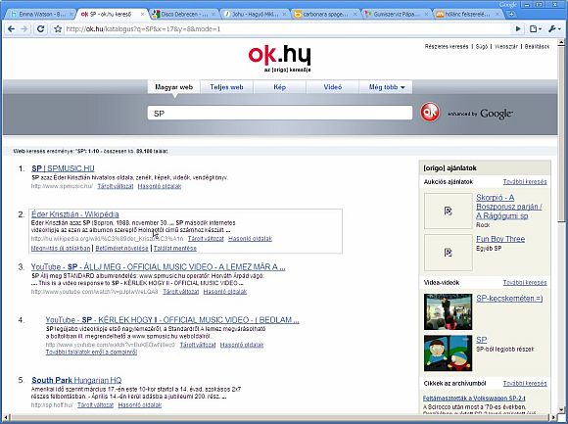Open the SP | SPMUSIC.HU result
The height and width of the screenshot is (424, 568).
point(63,168)
